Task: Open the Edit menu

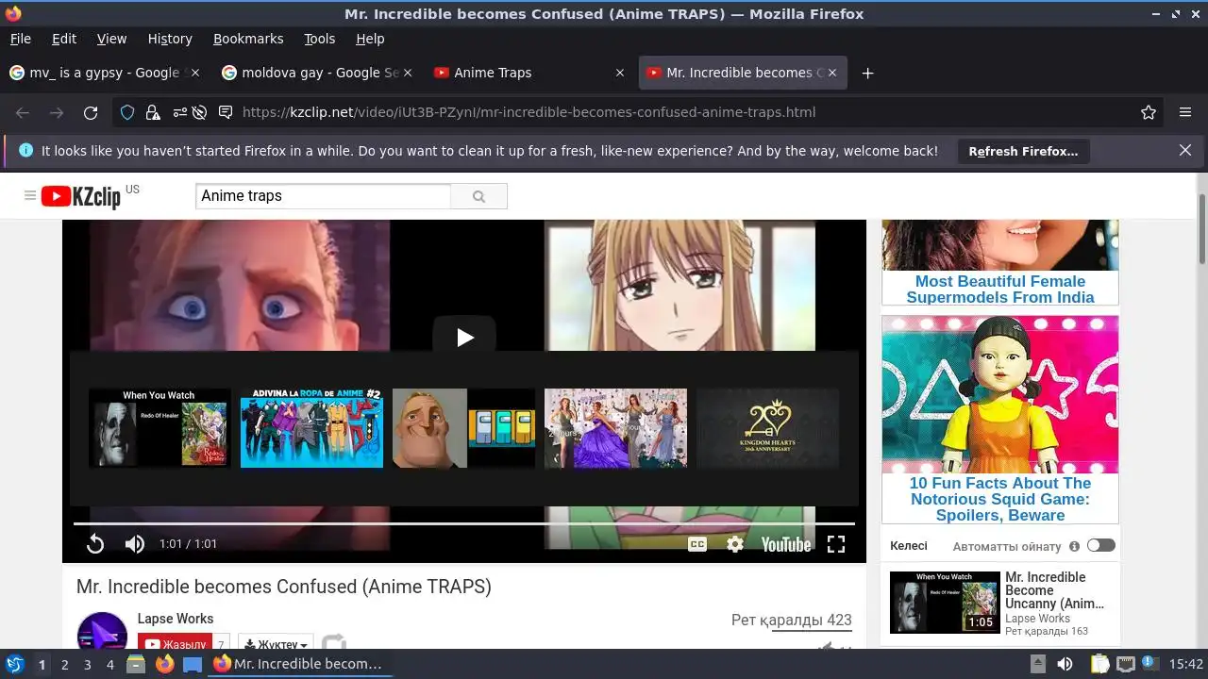Action: coord(64,39)
